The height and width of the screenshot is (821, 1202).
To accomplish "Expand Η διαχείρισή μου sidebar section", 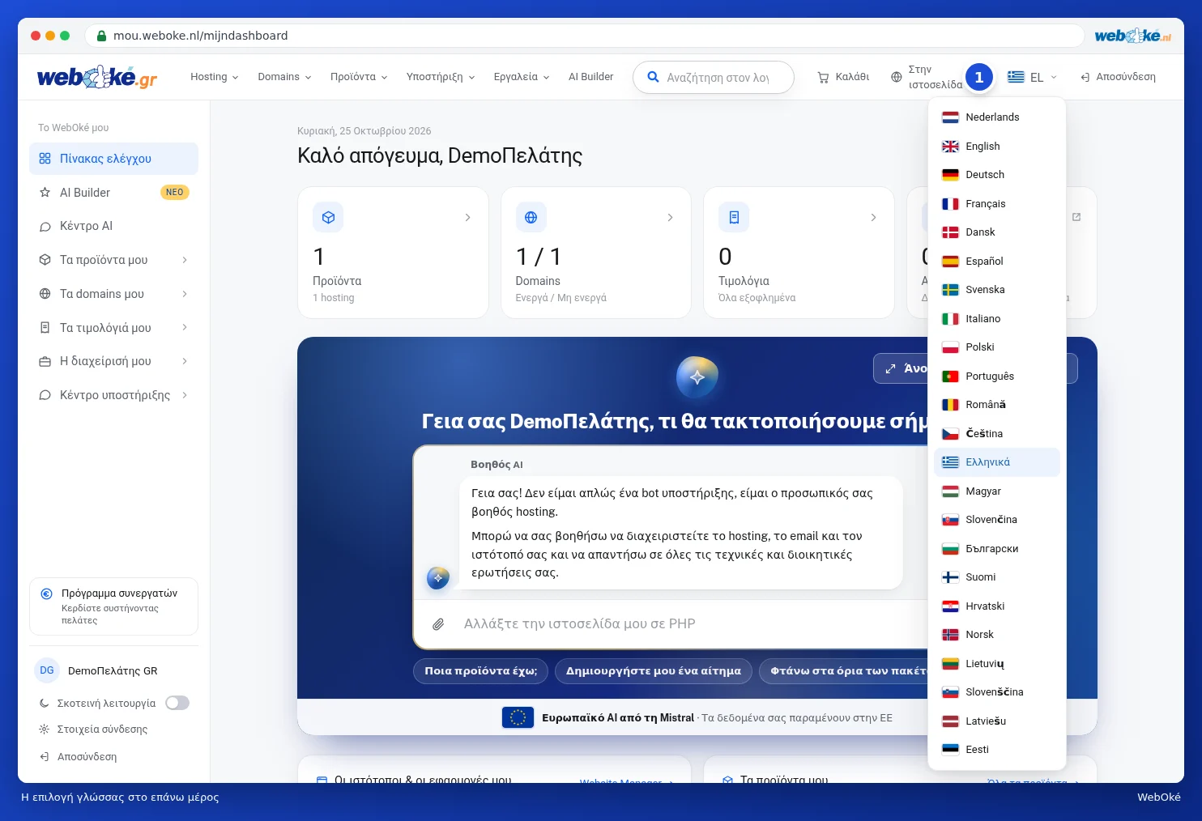I will 113,361.
